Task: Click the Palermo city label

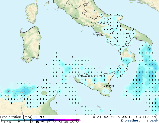Action: click(87, 76)
